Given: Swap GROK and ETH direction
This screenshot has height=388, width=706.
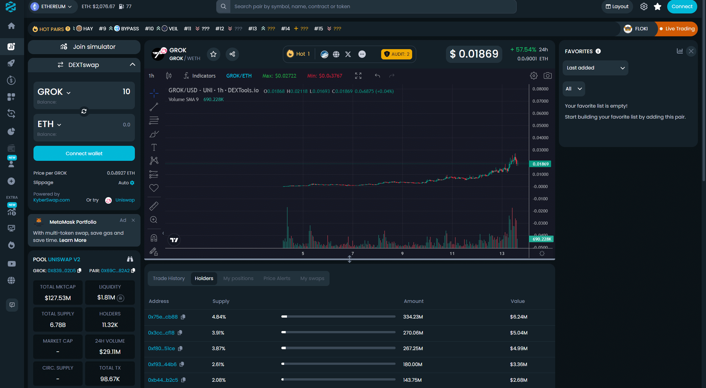Looking at the screenshot, I should 84,111.
